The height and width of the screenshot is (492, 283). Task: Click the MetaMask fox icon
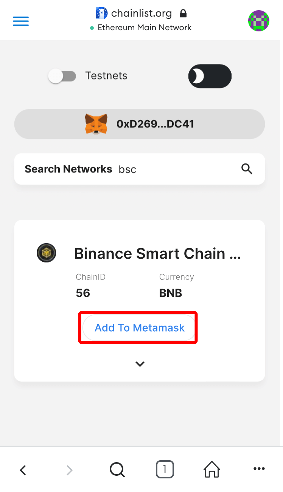pos(96,124)
